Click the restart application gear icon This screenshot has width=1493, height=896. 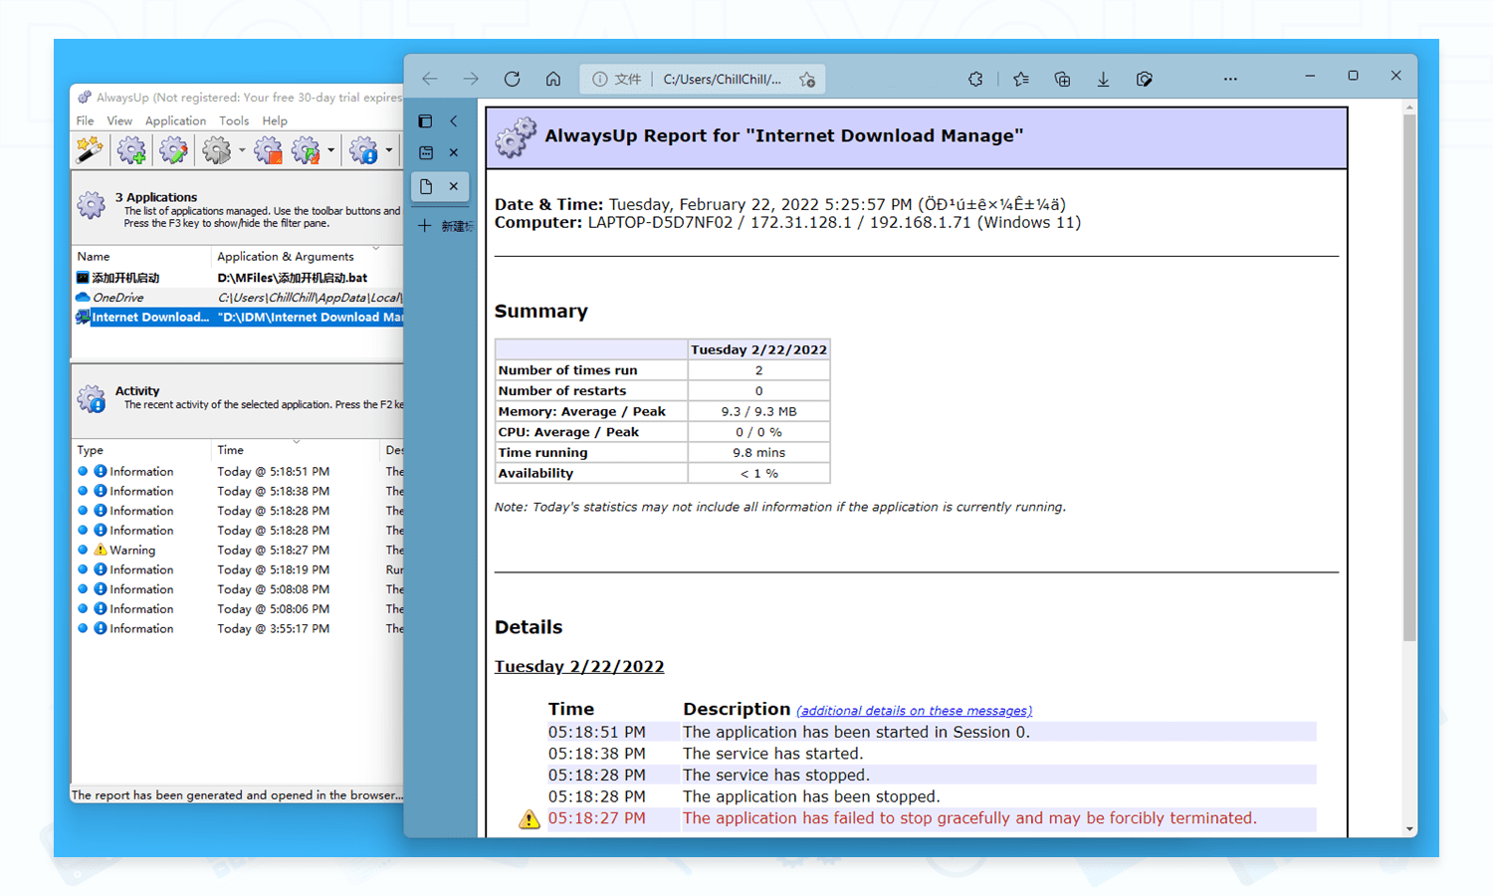click(307, 150)
